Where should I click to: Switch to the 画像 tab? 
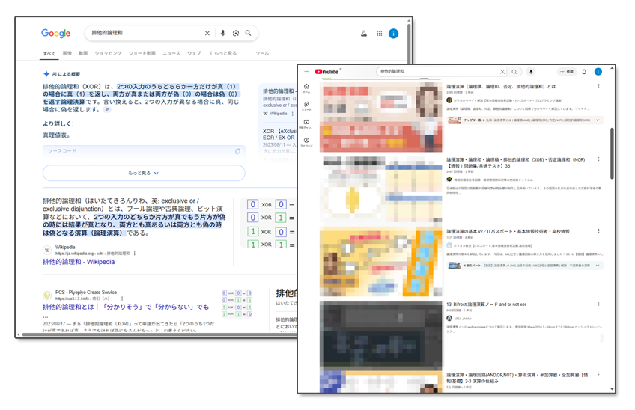pyautogui.click(x=67, y=53)
